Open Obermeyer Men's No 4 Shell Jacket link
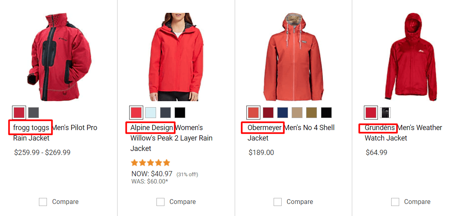The image size is (473, 216). pos(291,133)
